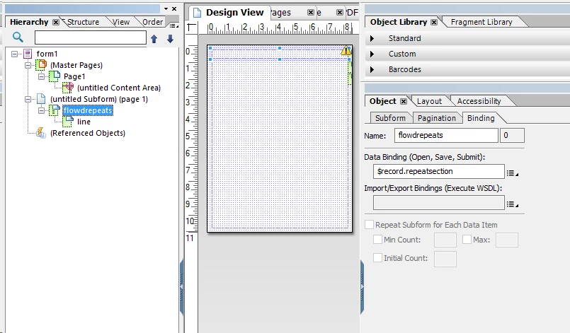The width and height of the screenshot is (570, 333).
Task: Open Data Binding options menu icon
Action: (512, 173)
